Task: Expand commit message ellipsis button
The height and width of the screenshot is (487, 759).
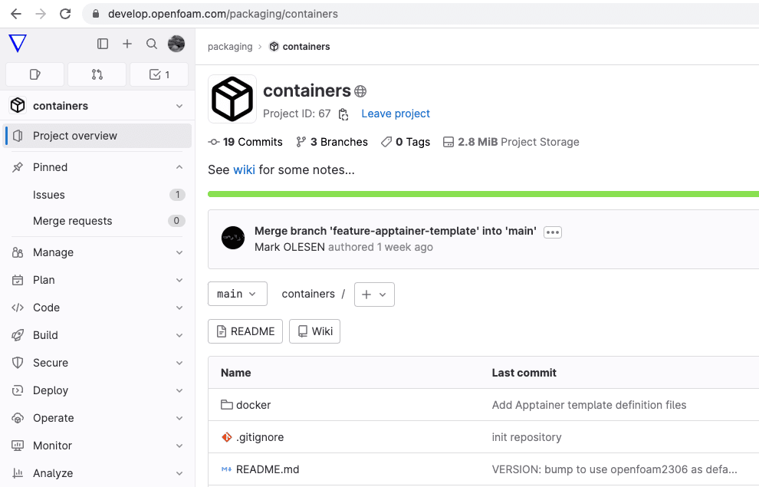Action: point(552,232)
